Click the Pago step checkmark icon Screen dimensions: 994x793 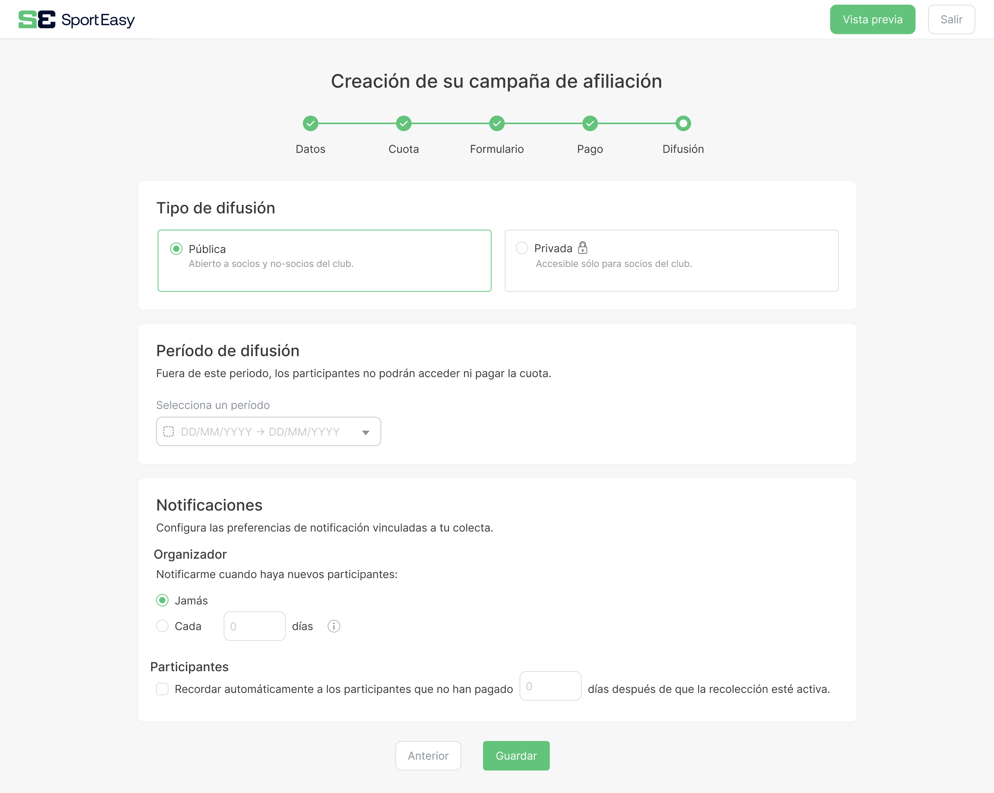tap(590, 123)
